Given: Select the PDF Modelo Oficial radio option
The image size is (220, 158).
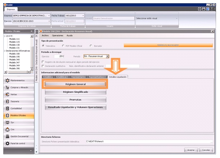Looking at the screenshot, I should click(63, 46).
